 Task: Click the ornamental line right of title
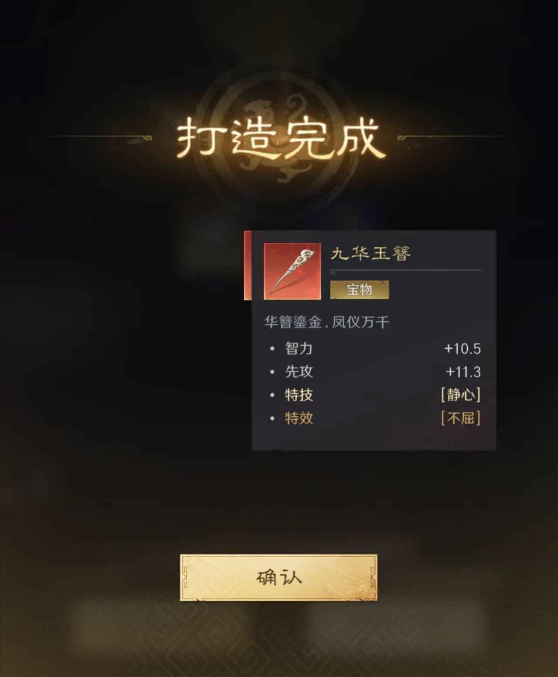[464, 138]
